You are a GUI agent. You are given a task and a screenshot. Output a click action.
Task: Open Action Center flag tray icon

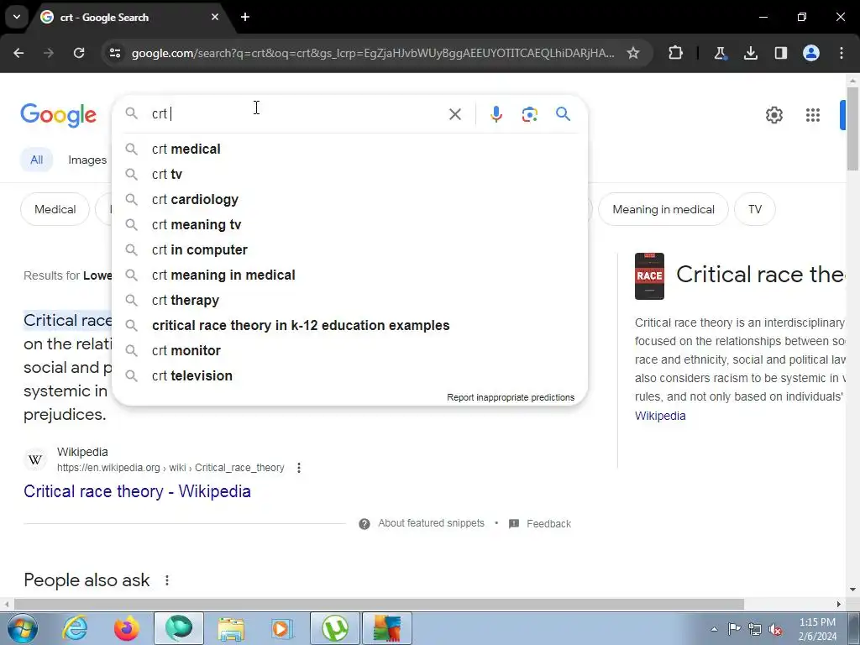pos(734,629)
